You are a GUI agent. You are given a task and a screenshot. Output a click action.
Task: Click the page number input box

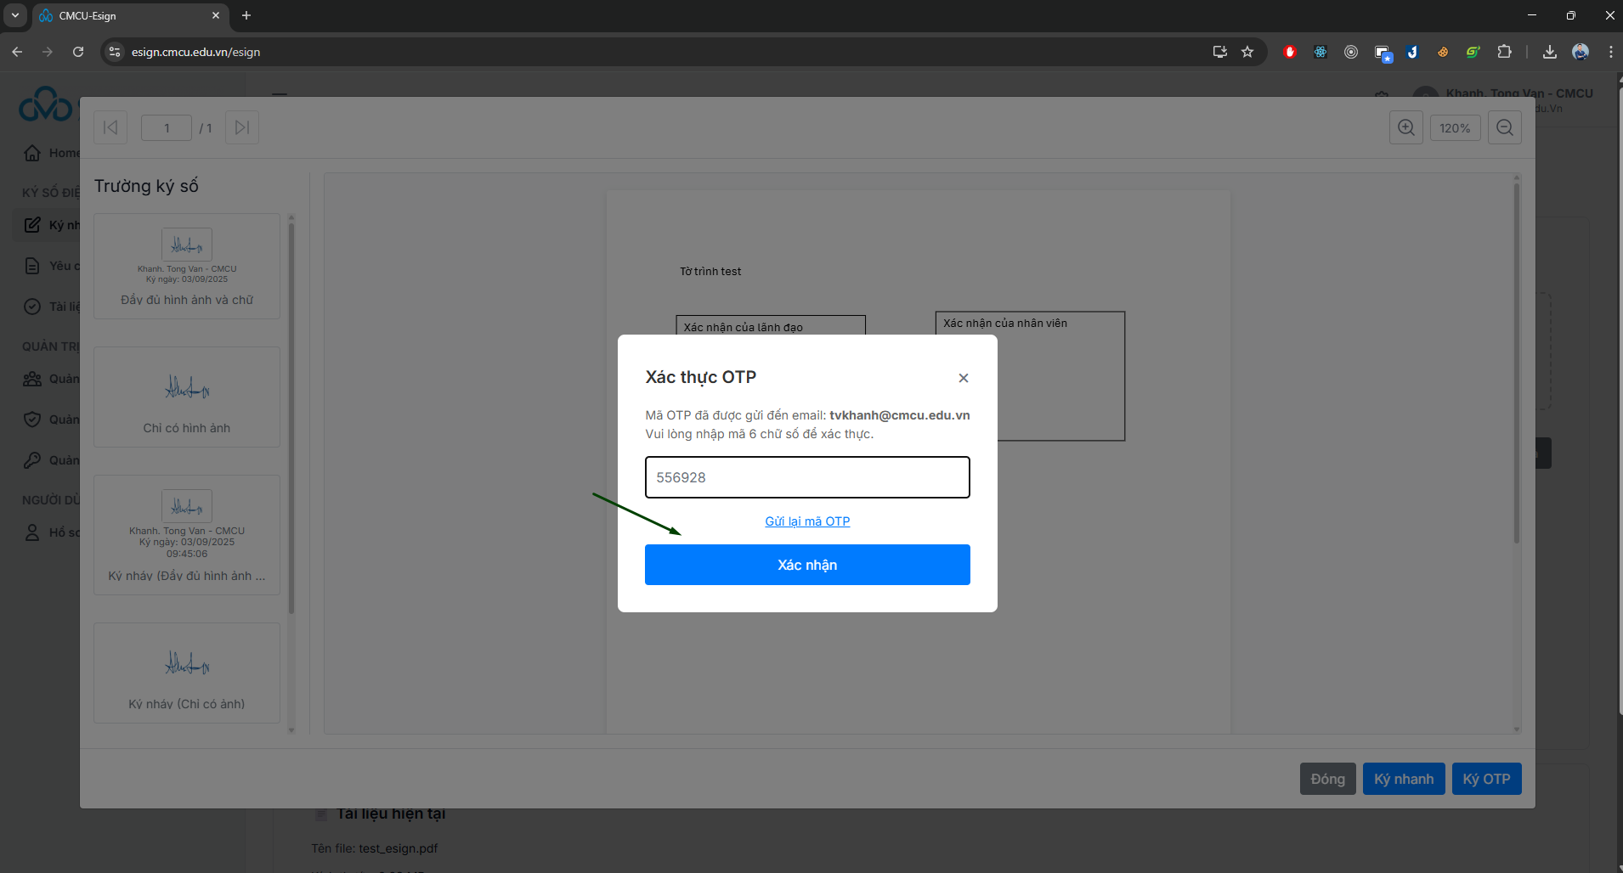coord(167,128)
